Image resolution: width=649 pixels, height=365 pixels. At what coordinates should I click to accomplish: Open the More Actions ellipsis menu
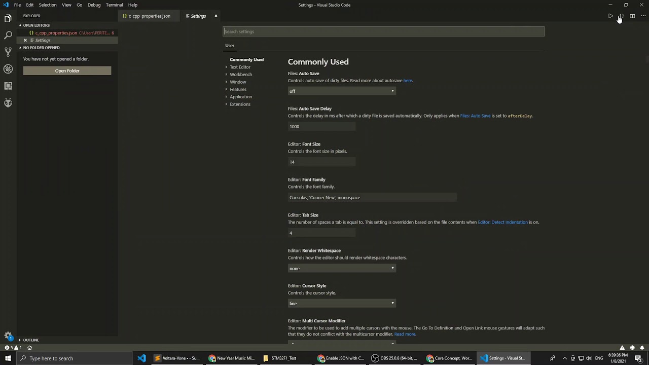(x=643, y=16)
